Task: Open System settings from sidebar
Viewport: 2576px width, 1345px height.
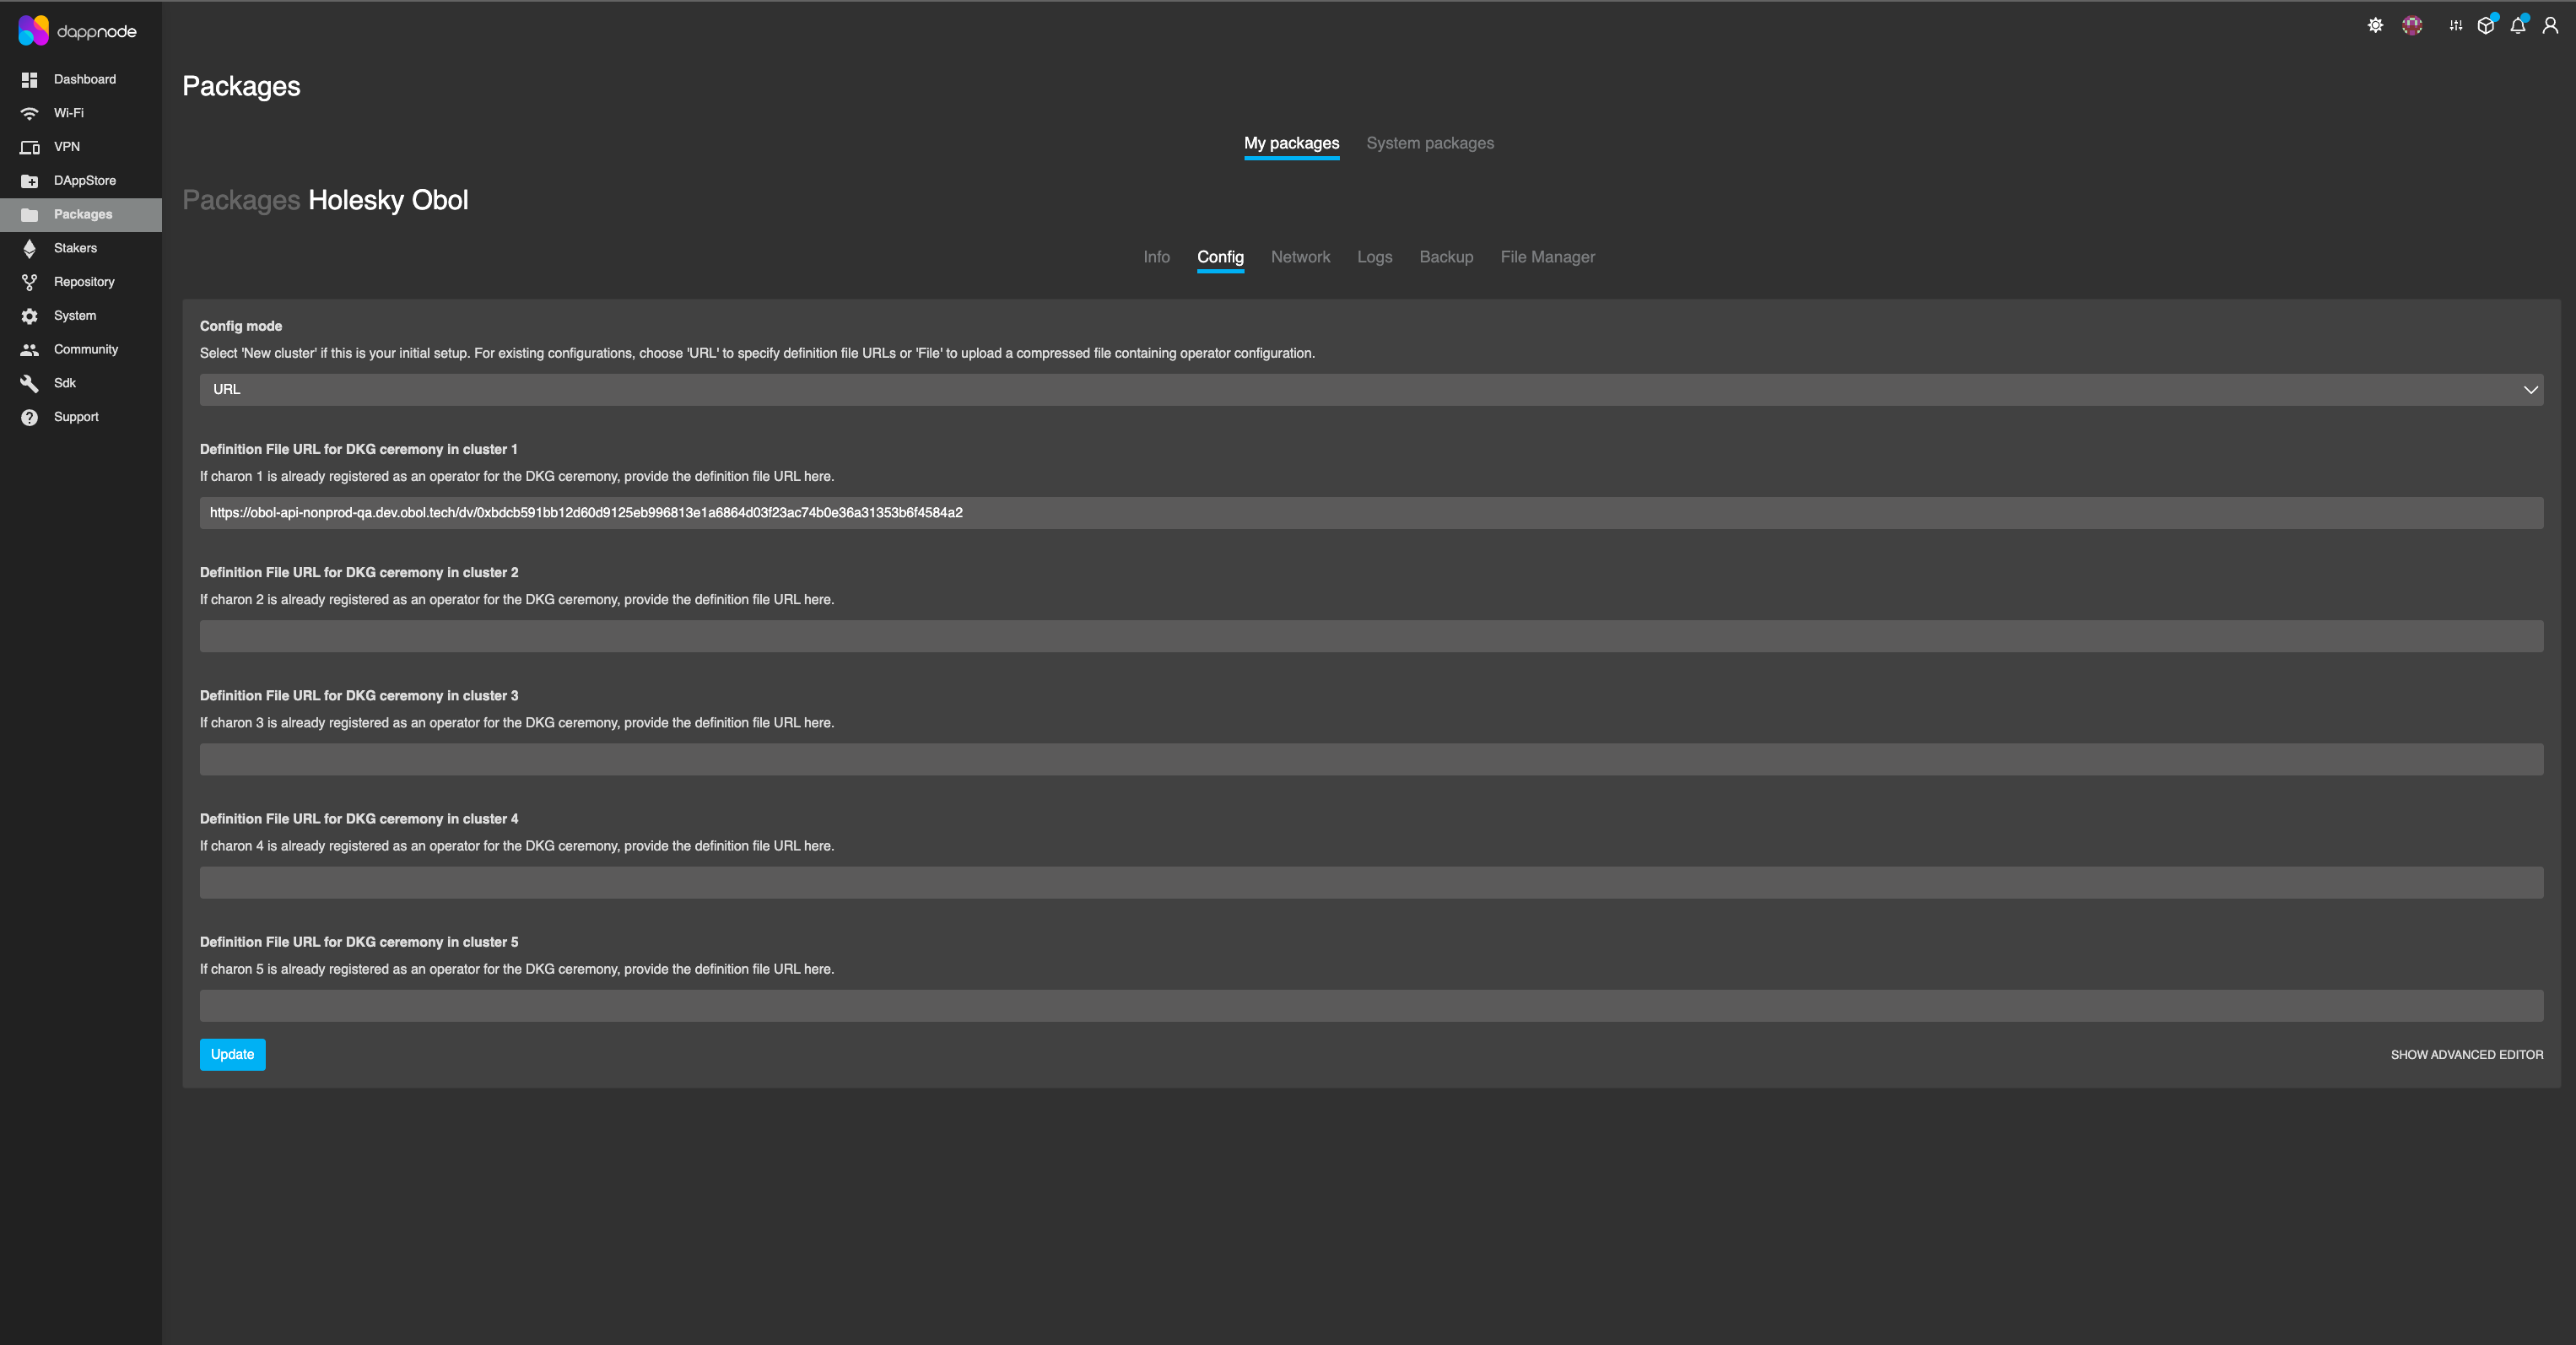Action: [74, 315]
